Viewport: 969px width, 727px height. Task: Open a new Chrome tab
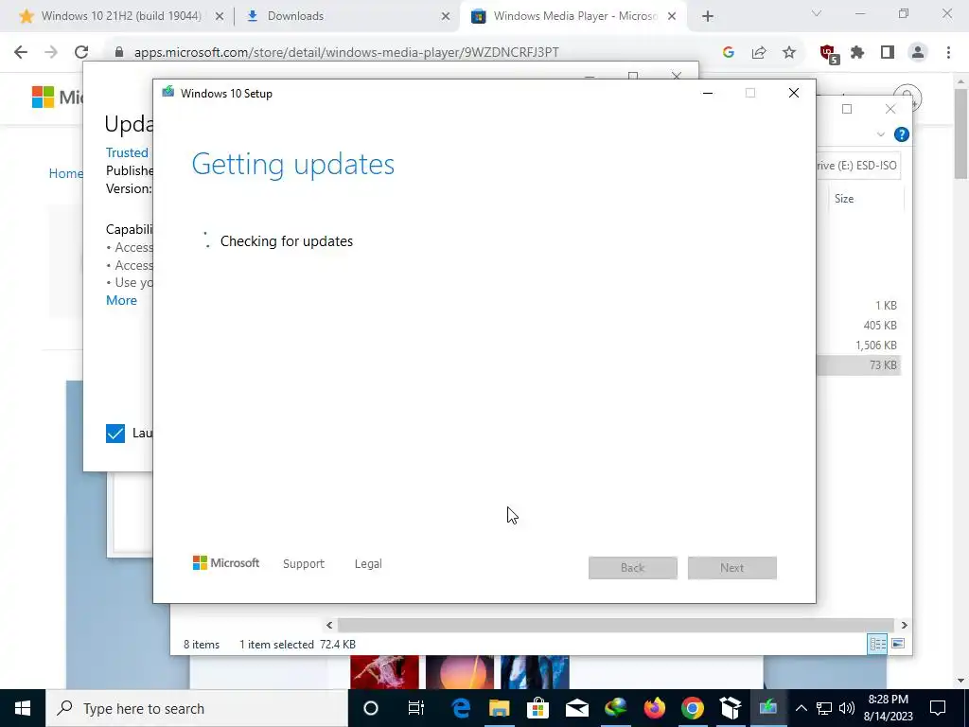708,17
